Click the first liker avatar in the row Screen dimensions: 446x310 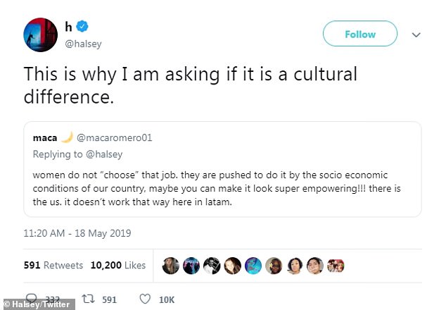170,266
